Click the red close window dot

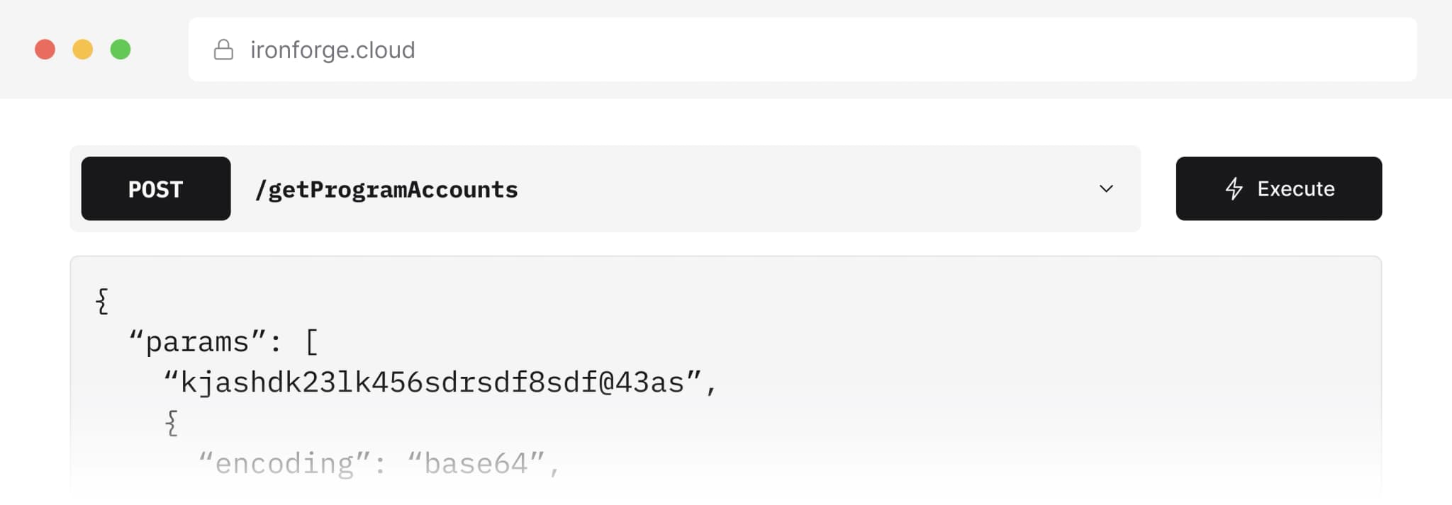point(45,50)
